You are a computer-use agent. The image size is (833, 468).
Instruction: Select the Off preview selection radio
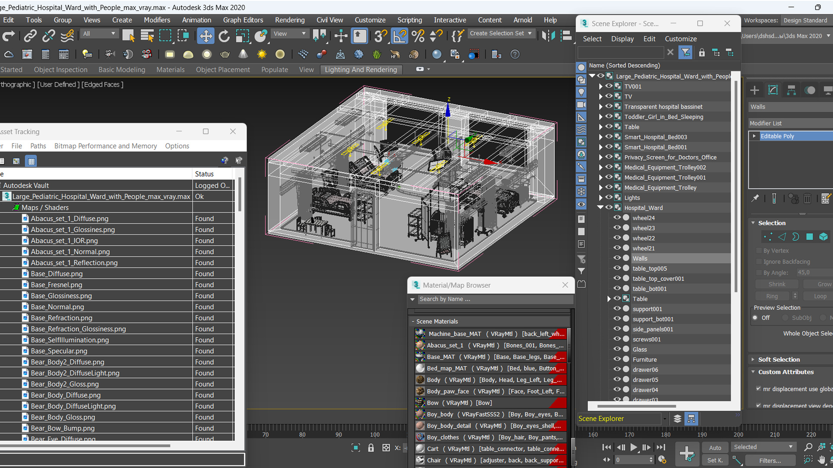click(755, 318)
